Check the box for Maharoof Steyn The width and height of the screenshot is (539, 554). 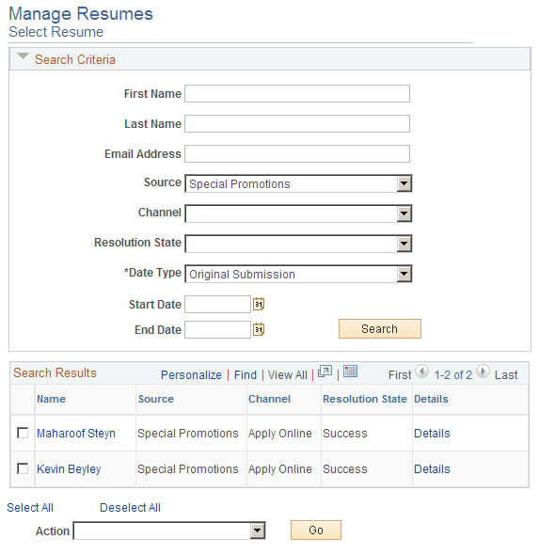point(23,433)
